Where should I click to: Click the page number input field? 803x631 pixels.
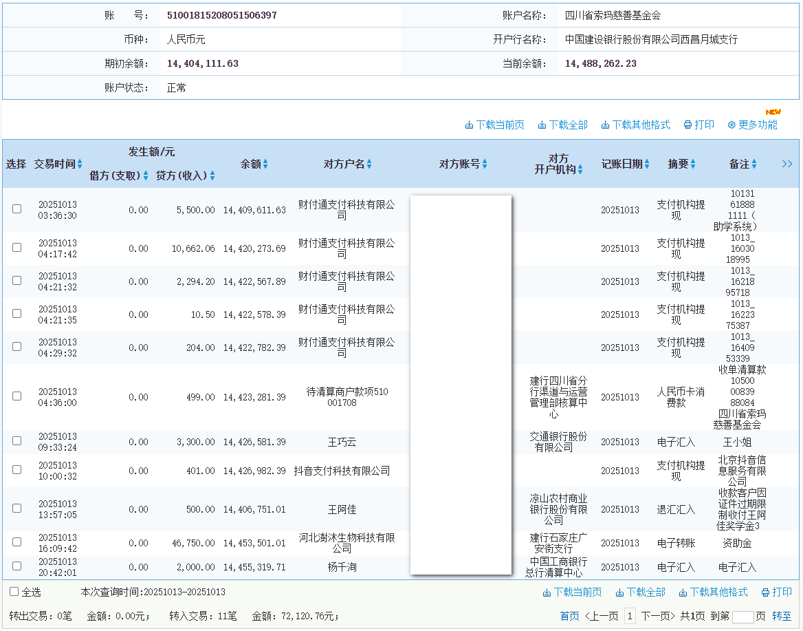click(742, 617)
